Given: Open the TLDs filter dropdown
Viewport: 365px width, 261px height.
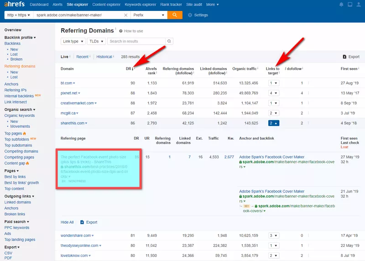Looking at the screenshot, I should click(96, 41).
